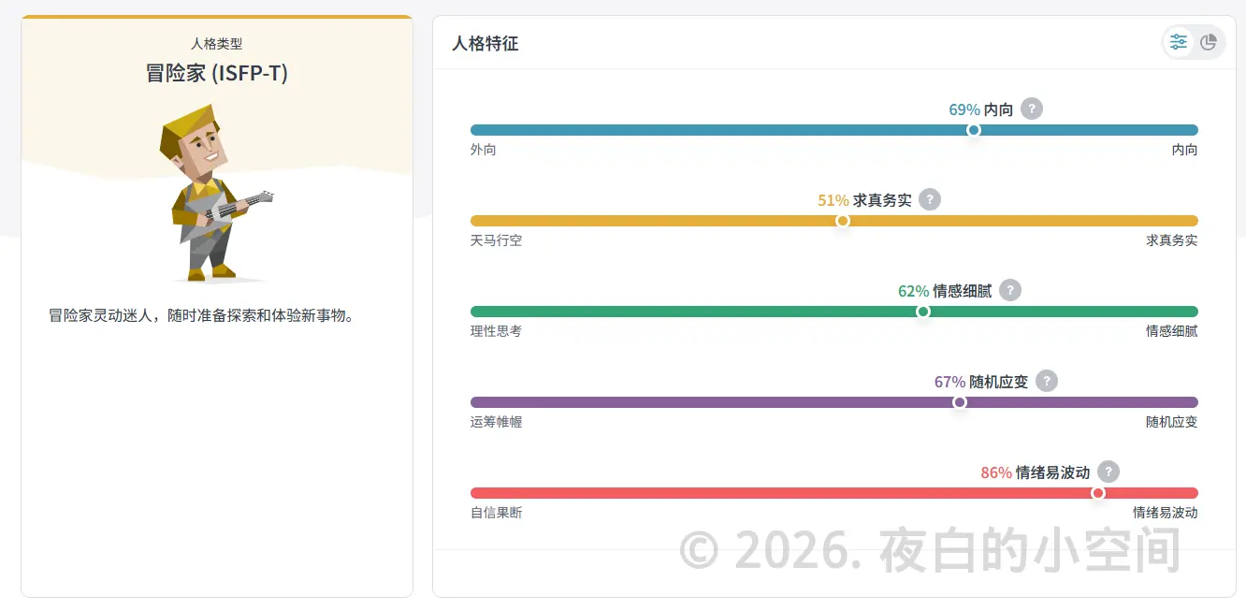The height and width of the screenshot is (610, 1246).
Task: Click the 天马行空 label under yellow bar
Action: [497, 240]
